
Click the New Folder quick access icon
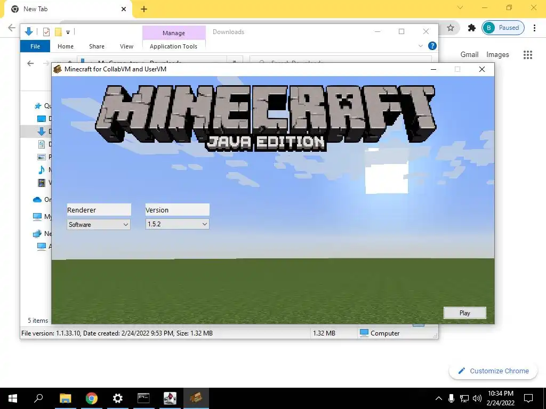58,32
